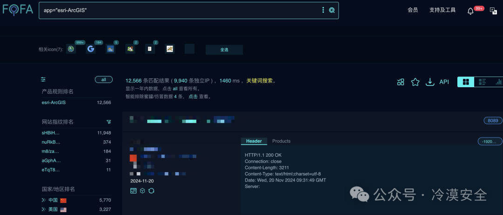Click the 2024-11-20 date text
Image resolution: width=503 pixels, height=215 pixels.
point(142,181)
